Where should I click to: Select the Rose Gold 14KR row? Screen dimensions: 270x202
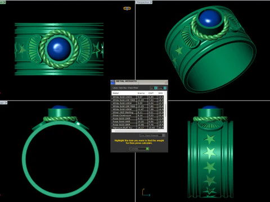tap(138, 122)
